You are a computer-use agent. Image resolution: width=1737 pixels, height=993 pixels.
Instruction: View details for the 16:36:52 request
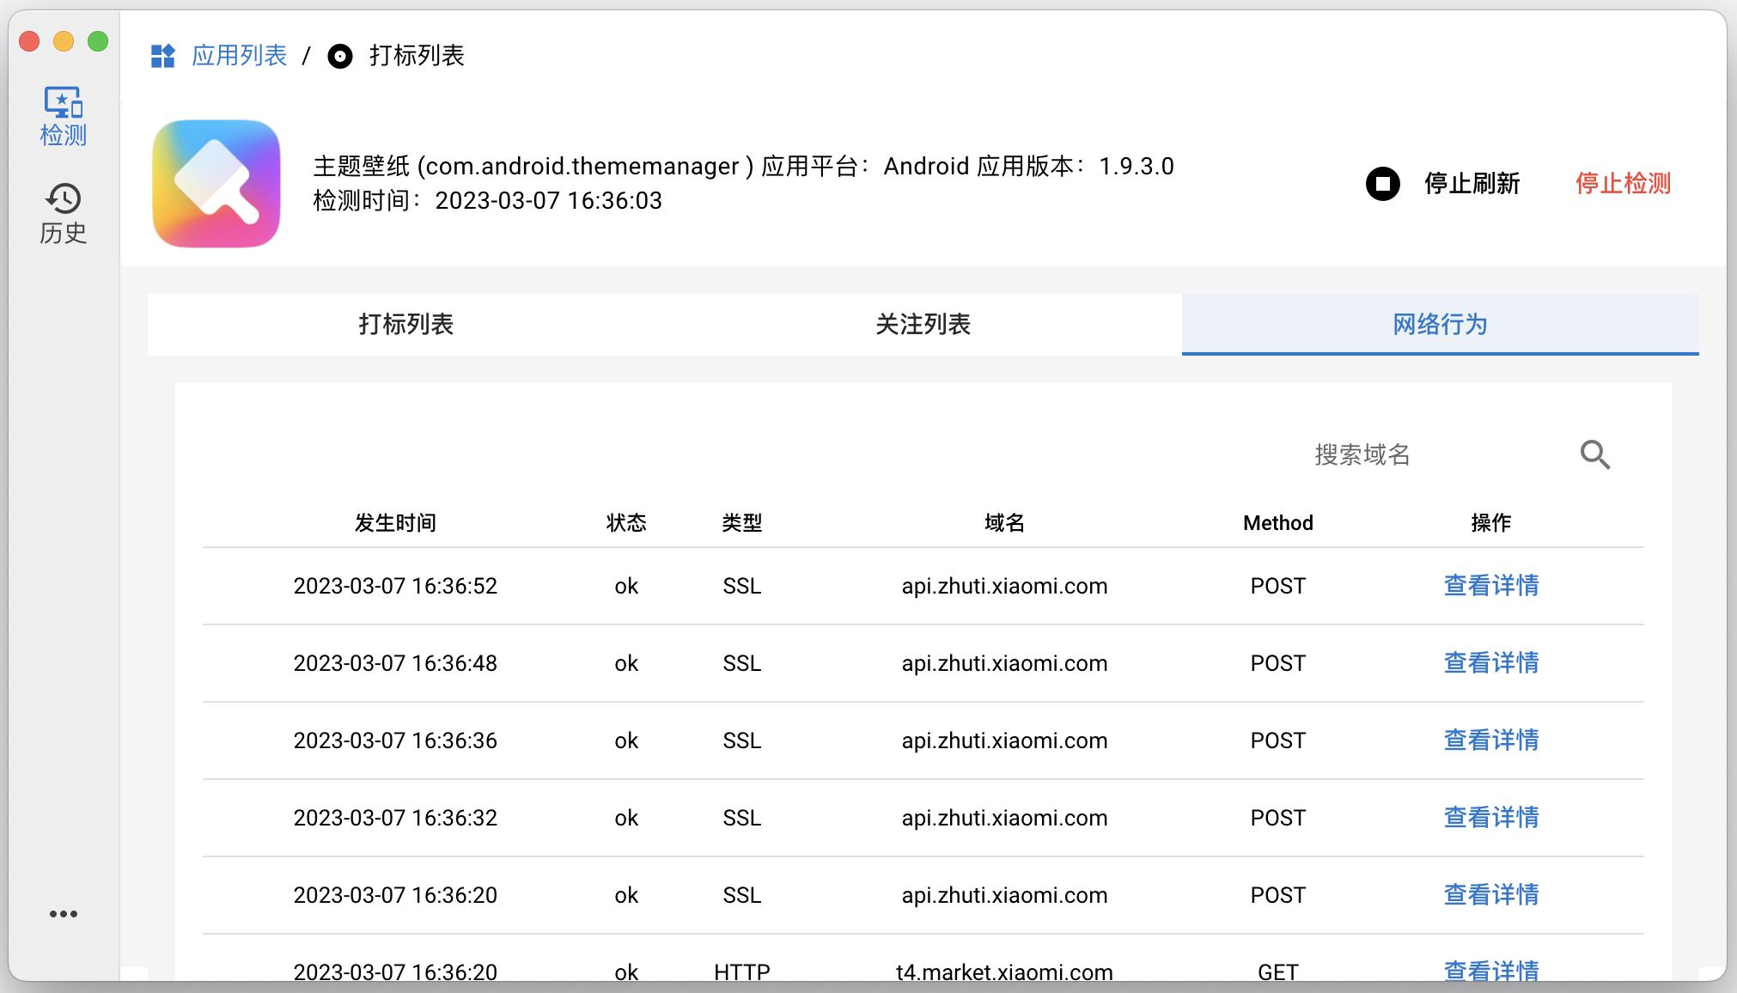[1491, 586]
